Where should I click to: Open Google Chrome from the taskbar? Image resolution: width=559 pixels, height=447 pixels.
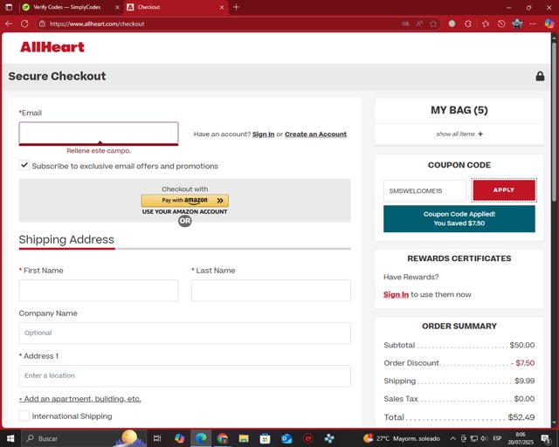click(x=223, y=438)
